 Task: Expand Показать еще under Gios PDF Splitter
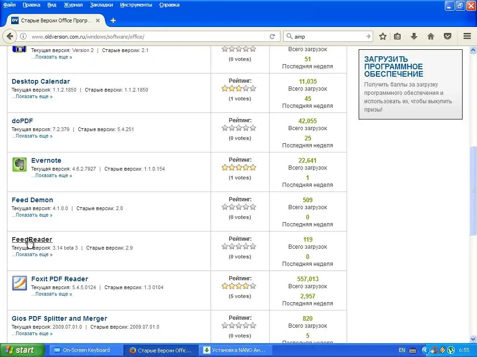(32, 333)
